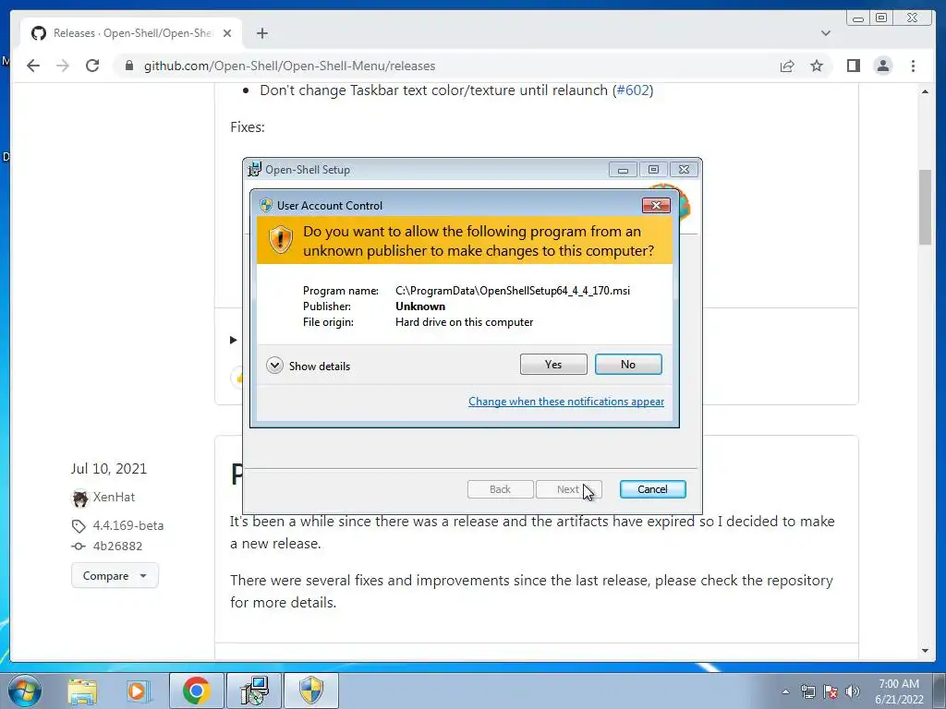Click the vertical scrollbar thumb in Chrome

[x=925, y=207]
